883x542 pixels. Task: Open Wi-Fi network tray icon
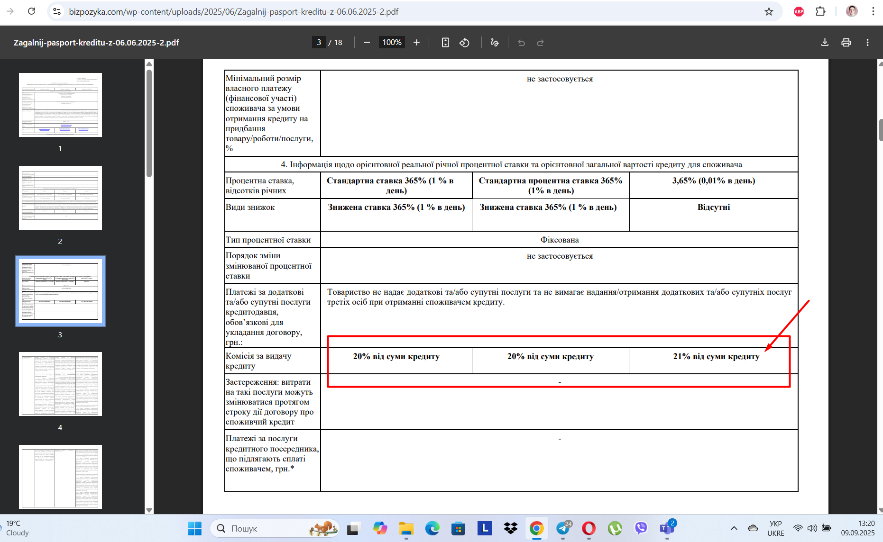point(798,528)
